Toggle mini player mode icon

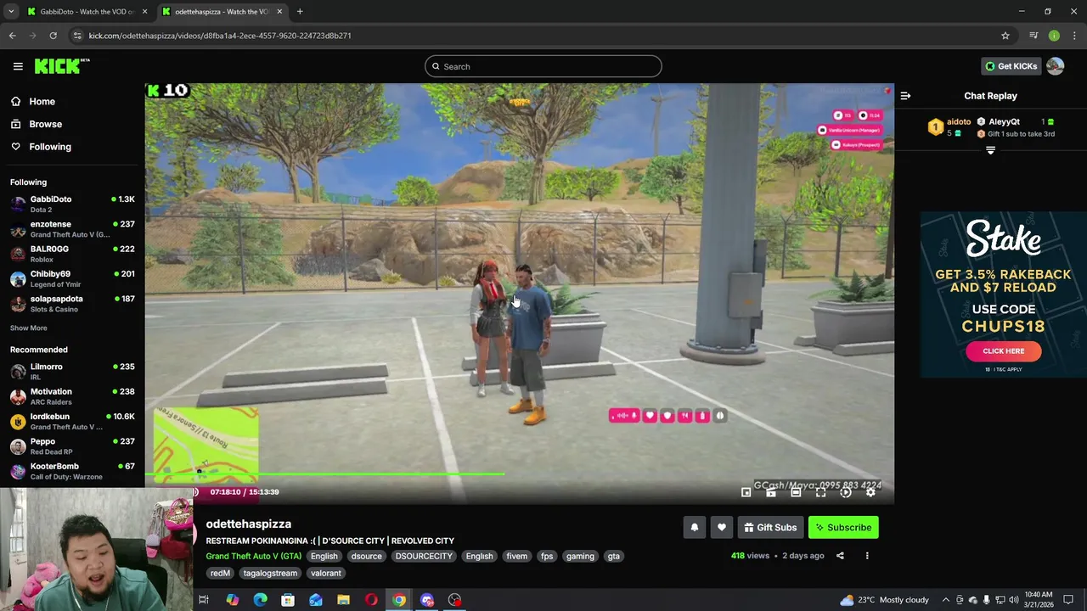(746, 492)
